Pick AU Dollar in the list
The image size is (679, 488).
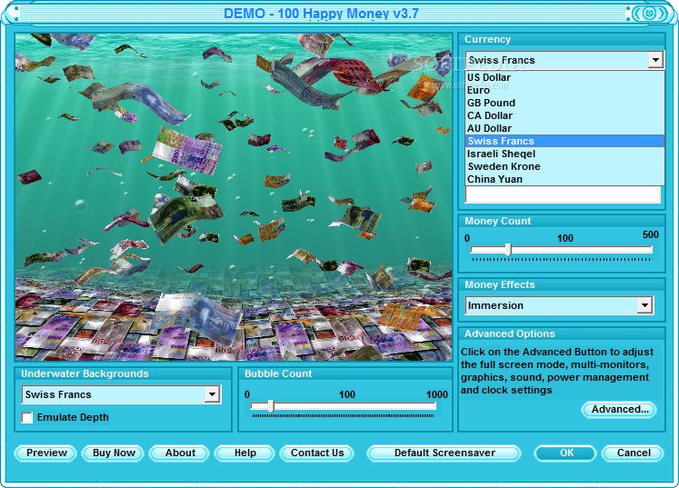tap(564, 128)
